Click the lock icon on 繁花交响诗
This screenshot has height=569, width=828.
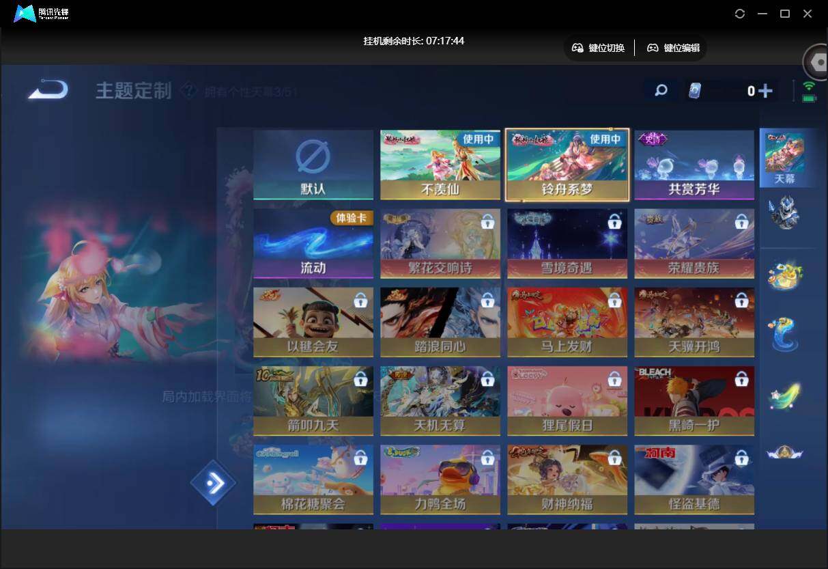coord(487,221)
